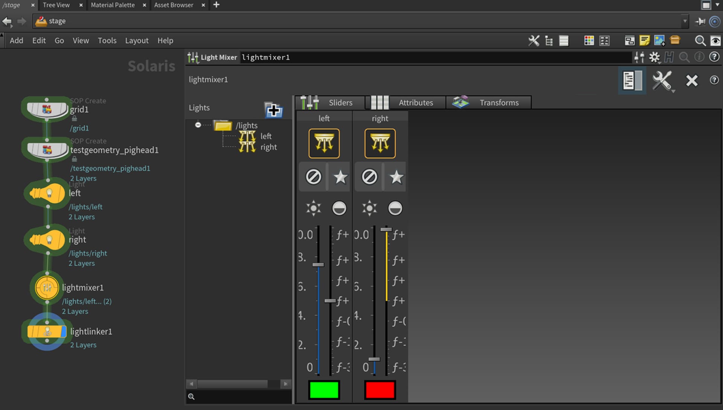Screen dimensions: 723x410
Task: Click the lightmixer1 node icon
Action: 47,288
